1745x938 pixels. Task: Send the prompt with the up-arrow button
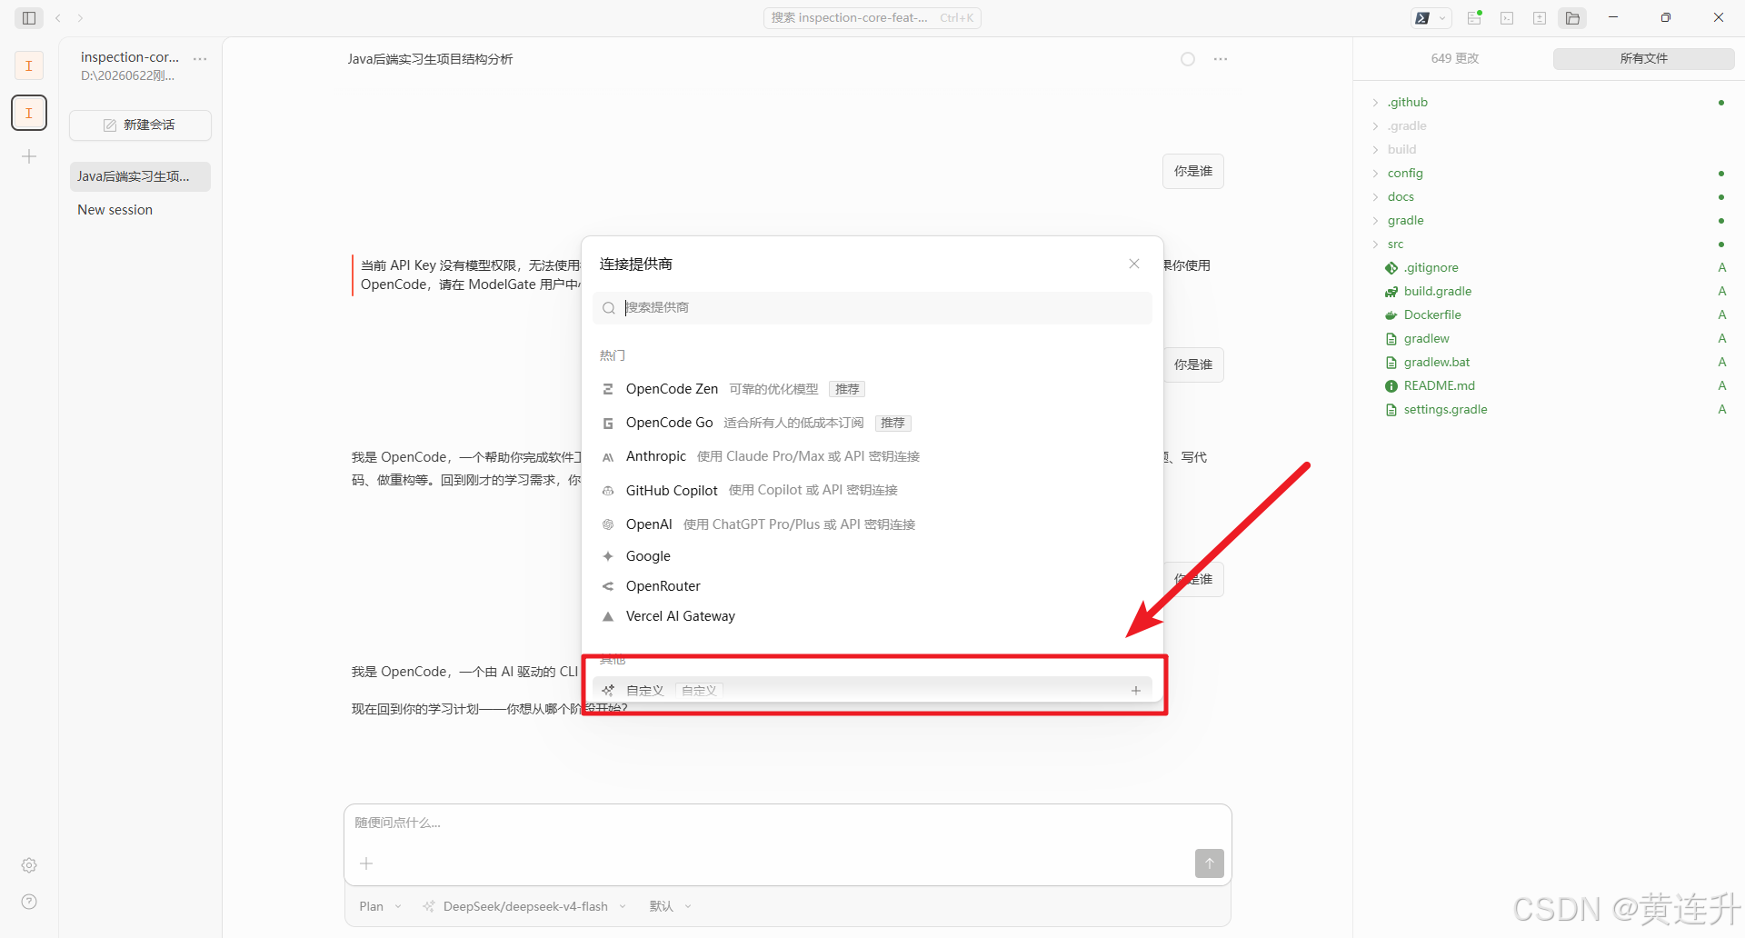(x=1210, y=863)
